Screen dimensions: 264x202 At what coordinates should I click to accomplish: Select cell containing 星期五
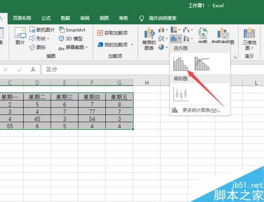coord(119,97)
